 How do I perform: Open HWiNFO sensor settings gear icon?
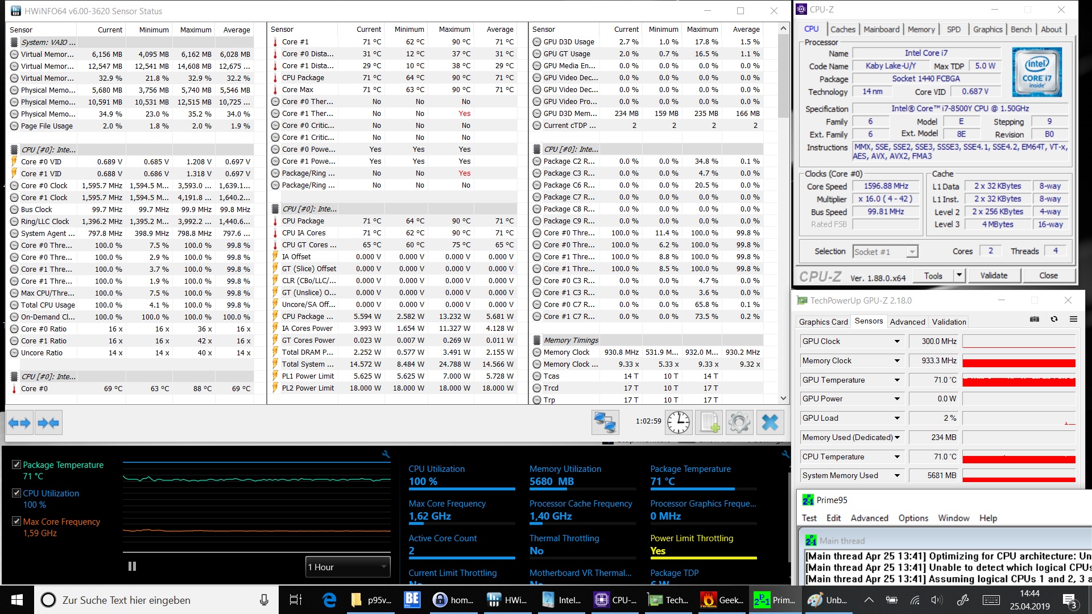coord(739,422)
